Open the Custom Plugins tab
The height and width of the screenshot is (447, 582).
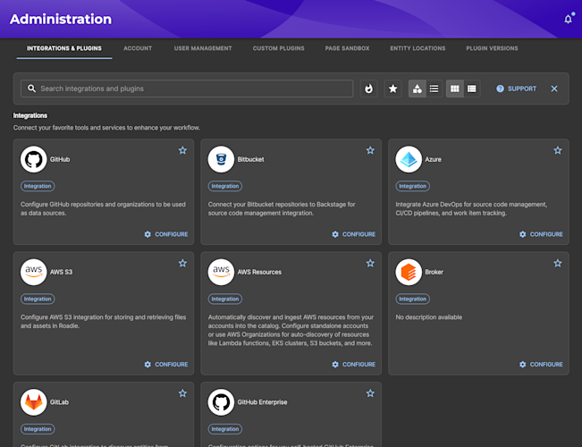(278, 48)
